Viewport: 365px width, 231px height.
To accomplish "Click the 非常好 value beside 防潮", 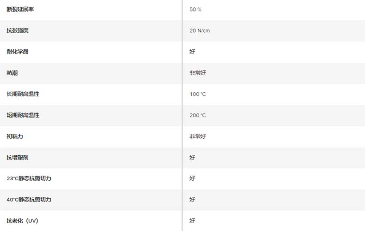I will (x=198, y=73).
